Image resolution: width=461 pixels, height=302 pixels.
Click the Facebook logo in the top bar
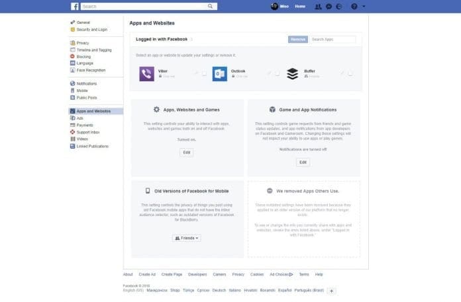click(75, 7)
